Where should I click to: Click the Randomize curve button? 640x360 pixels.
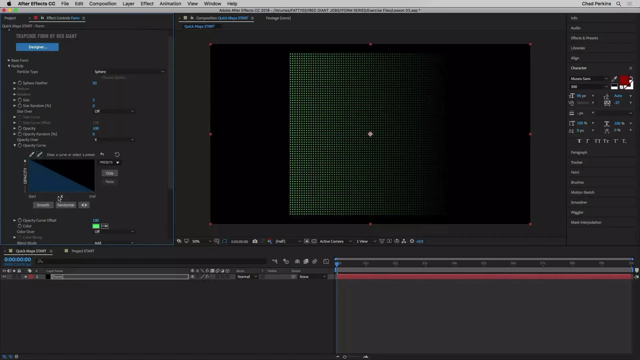(x=66, y=205)
